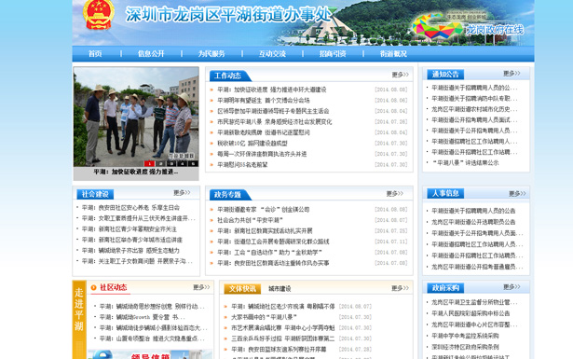Screen dimensions: 573x359
Task: Switch to the 城市建设 tab
Action: coord(280,289)
